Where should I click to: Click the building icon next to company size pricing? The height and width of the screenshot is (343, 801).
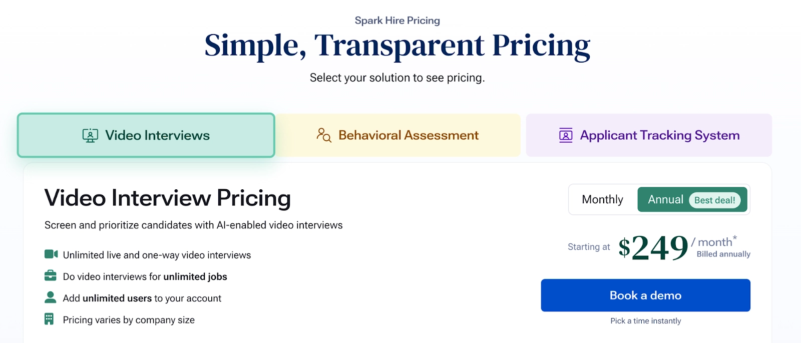click(x=50, y=319)
